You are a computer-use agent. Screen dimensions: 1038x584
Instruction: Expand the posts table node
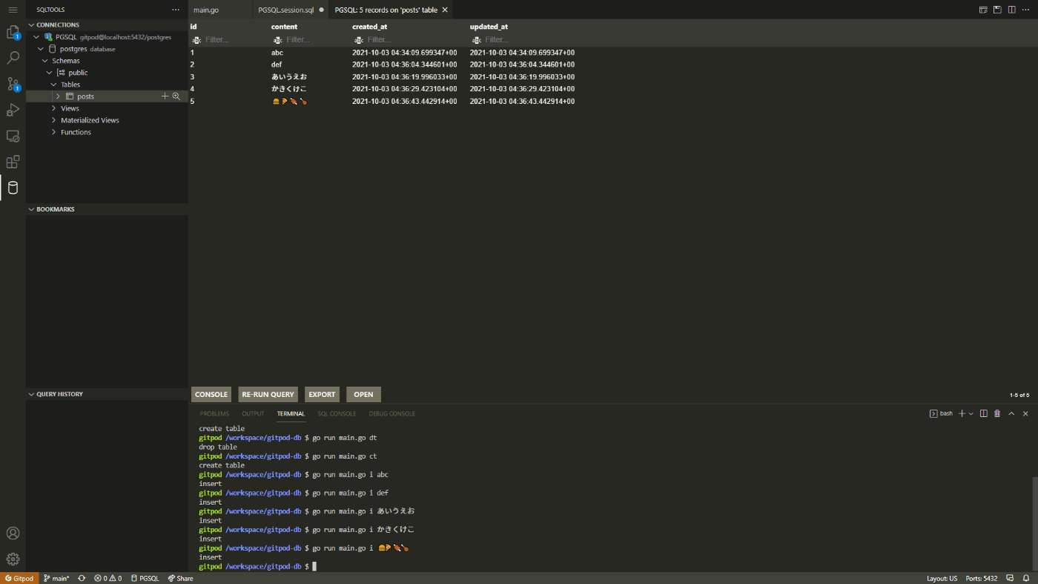pyautogui.click(x=58, y=96)
